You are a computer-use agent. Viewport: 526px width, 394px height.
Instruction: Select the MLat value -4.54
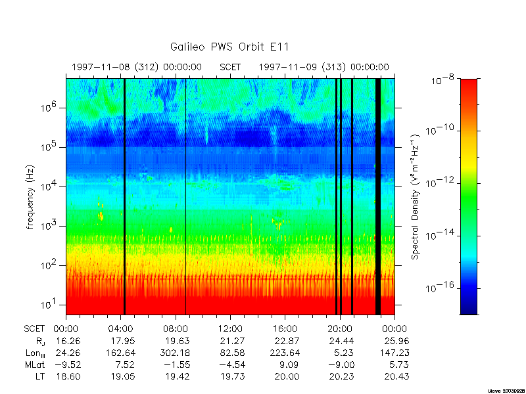[x=231, y=364]
